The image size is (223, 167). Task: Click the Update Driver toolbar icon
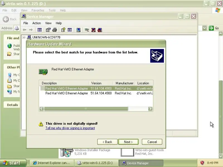tap(87, 30)
